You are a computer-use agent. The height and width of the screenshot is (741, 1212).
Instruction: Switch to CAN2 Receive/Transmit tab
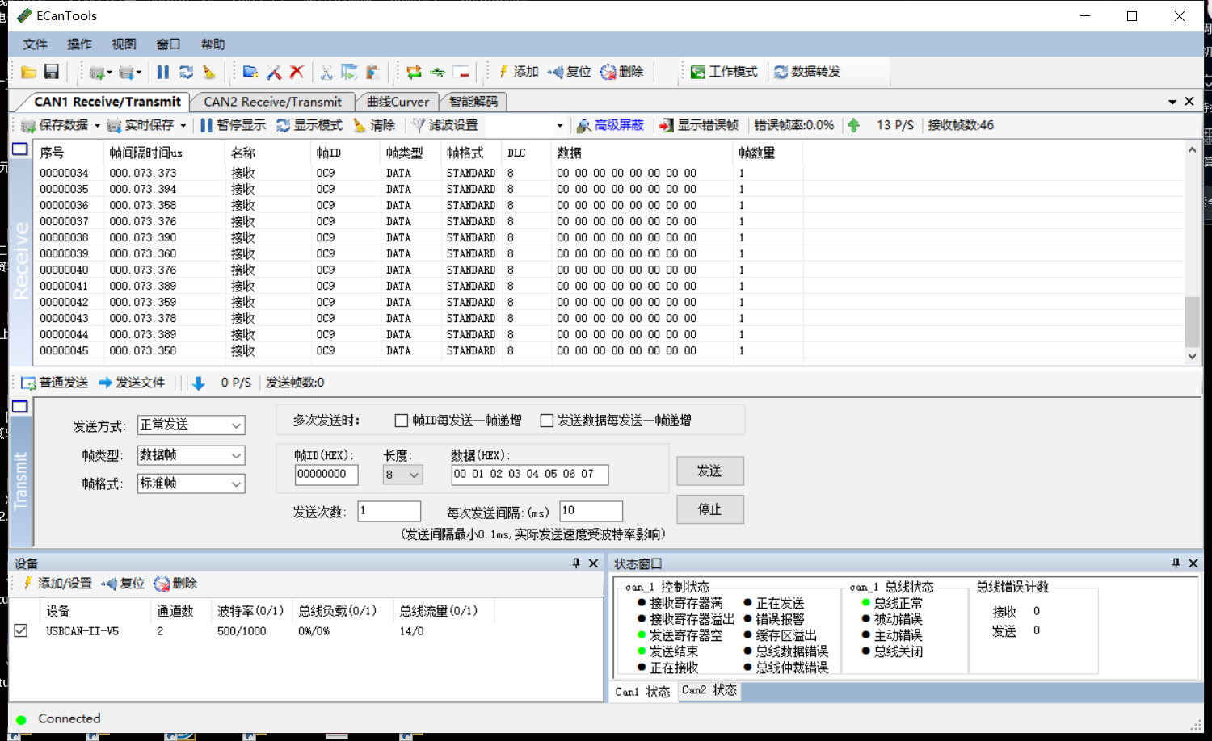pyautogui.click(x=273, y=102)
